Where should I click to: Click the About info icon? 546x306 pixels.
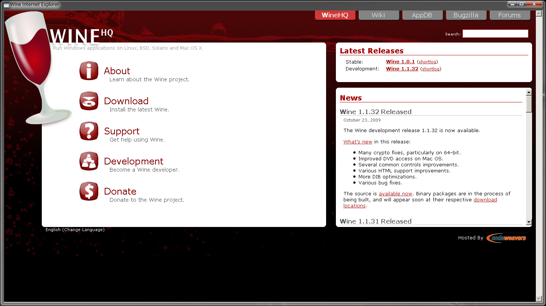89,71
